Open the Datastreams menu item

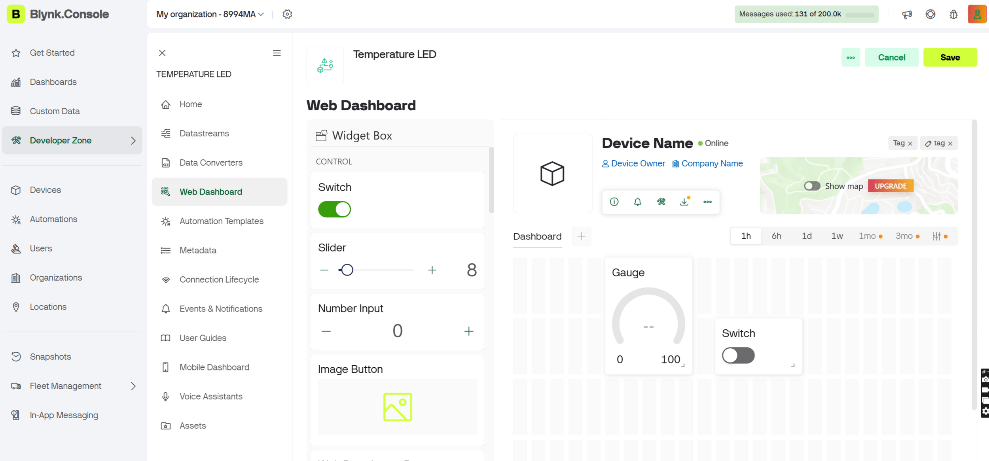click(204, 133)
